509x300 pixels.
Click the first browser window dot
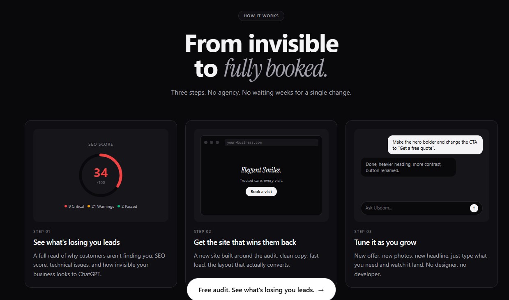[206, 142]
